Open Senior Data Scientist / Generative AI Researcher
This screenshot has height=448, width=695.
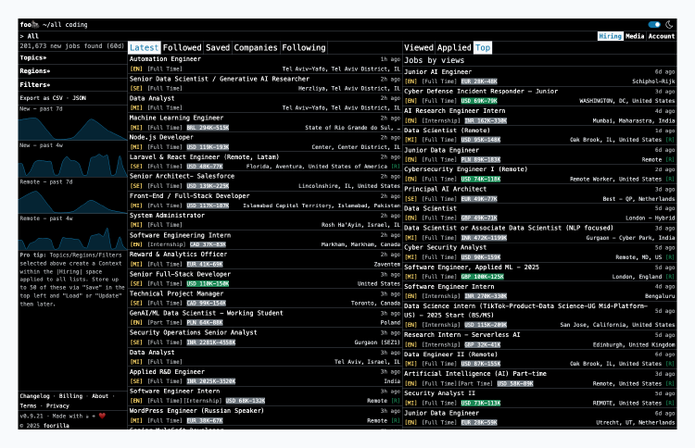(220, 79)
